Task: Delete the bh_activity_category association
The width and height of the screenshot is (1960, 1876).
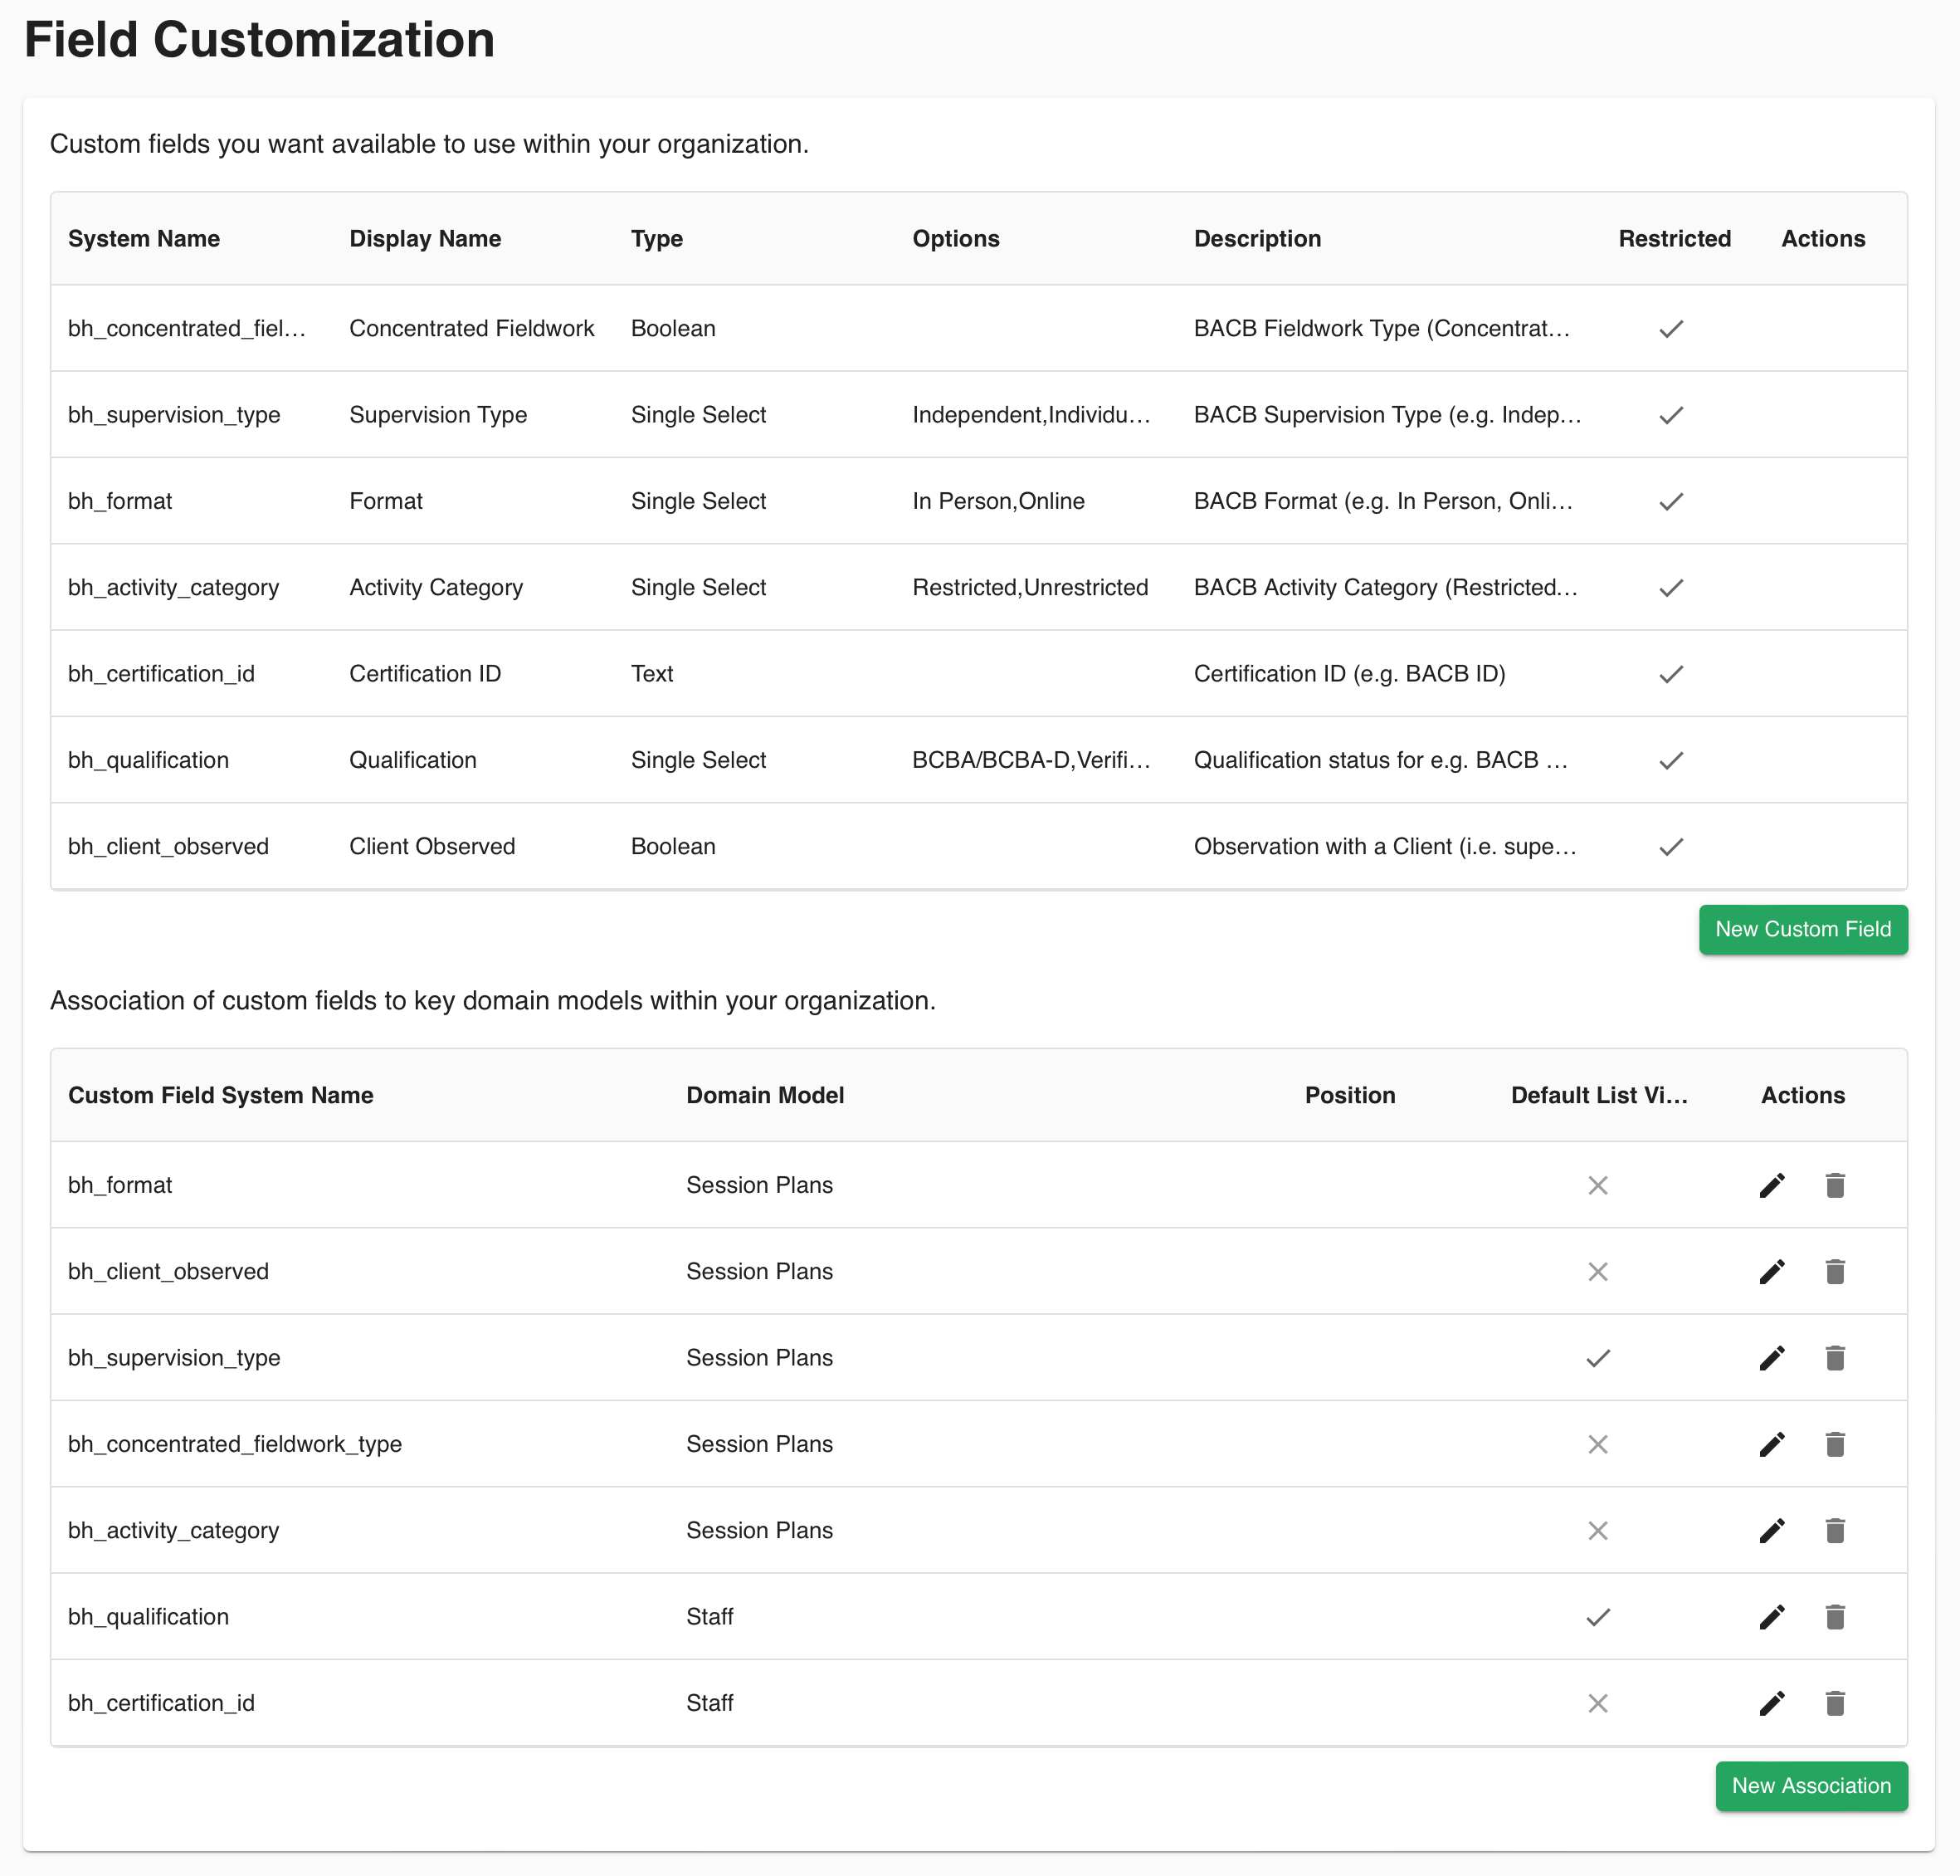Action: [x=1834, y=1530]
